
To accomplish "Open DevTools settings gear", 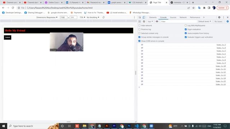I will pos(219,17).
